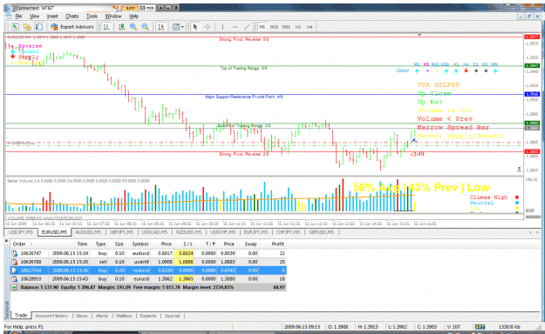
Task: Switch to NZDUSD,M5 chart tab
Action: [x=188, y=232]
